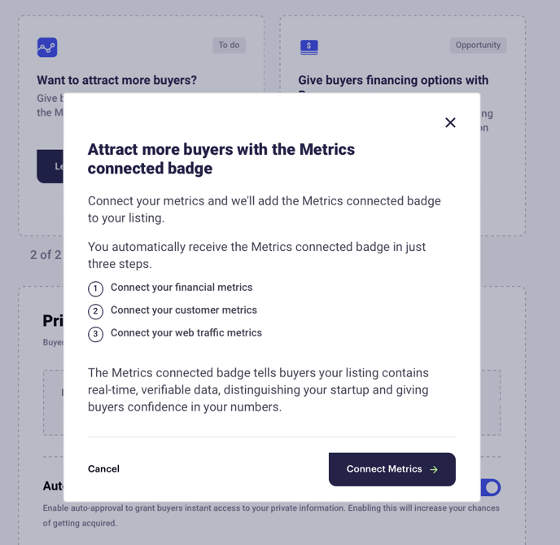Select Connect your financial metrics step
Image resolution: width=560 pixels, height=545 pixels.
point(182,288)
